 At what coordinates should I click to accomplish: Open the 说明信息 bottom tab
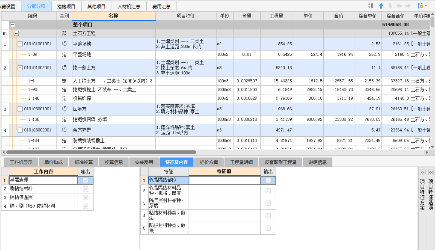[318, 162]
